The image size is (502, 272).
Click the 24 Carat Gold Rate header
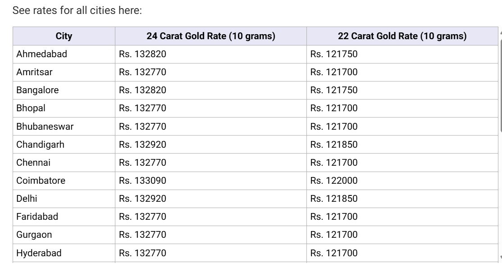point(210,36)
